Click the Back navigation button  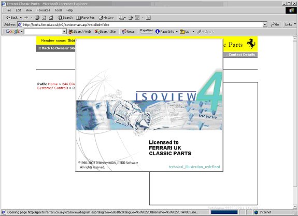coord(12,18)
